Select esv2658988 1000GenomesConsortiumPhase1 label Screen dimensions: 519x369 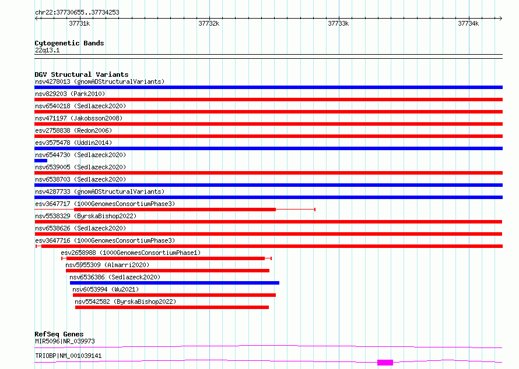pos(131,253)
